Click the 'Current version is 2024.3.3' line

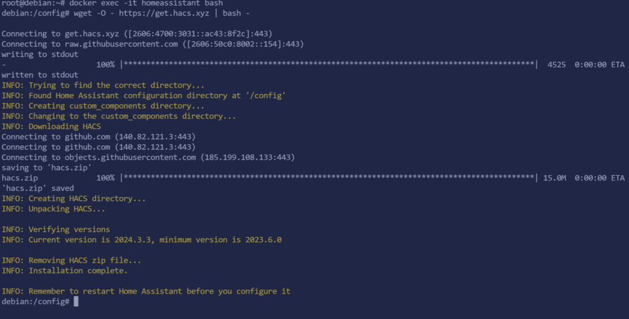pyautogui.click(x=142, y=240)
